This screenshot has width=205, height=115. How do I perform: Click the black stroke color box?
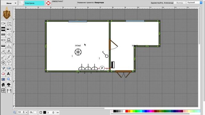point(45,112)
